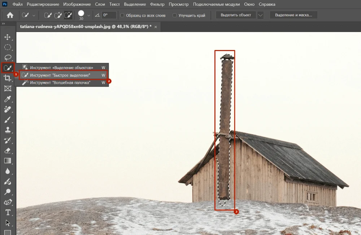Select the Move tool
Viewport: 361px width, 235px height.
click(x=8, y=37)
